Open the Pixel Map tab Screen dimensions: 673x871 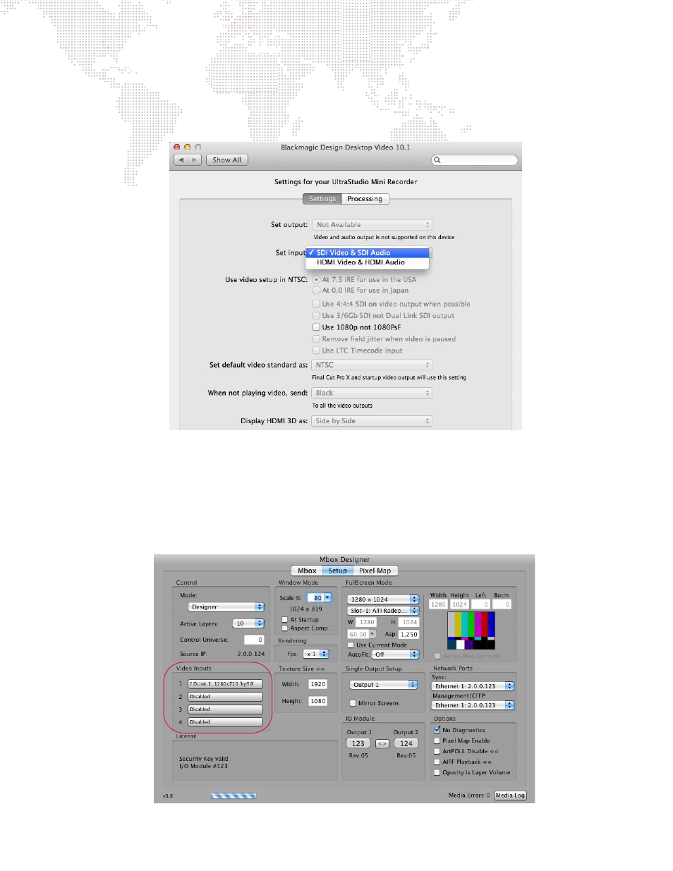pos(375,571)
